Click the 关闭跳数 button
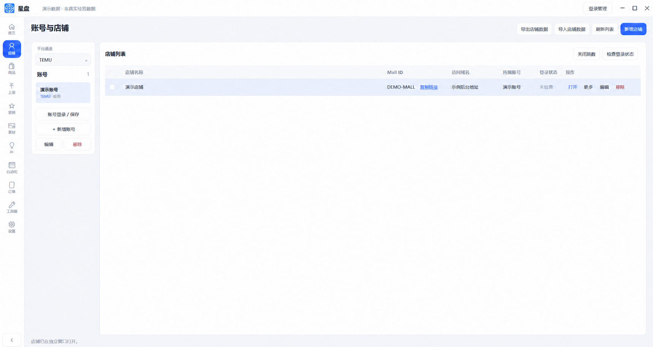The image size is (653, 347). (587, 54)
